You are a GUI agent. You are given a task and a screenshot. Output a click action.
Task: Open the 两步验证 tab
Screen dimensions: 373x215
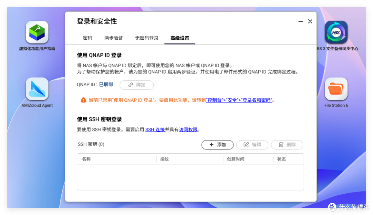click(x=114, y=38)
